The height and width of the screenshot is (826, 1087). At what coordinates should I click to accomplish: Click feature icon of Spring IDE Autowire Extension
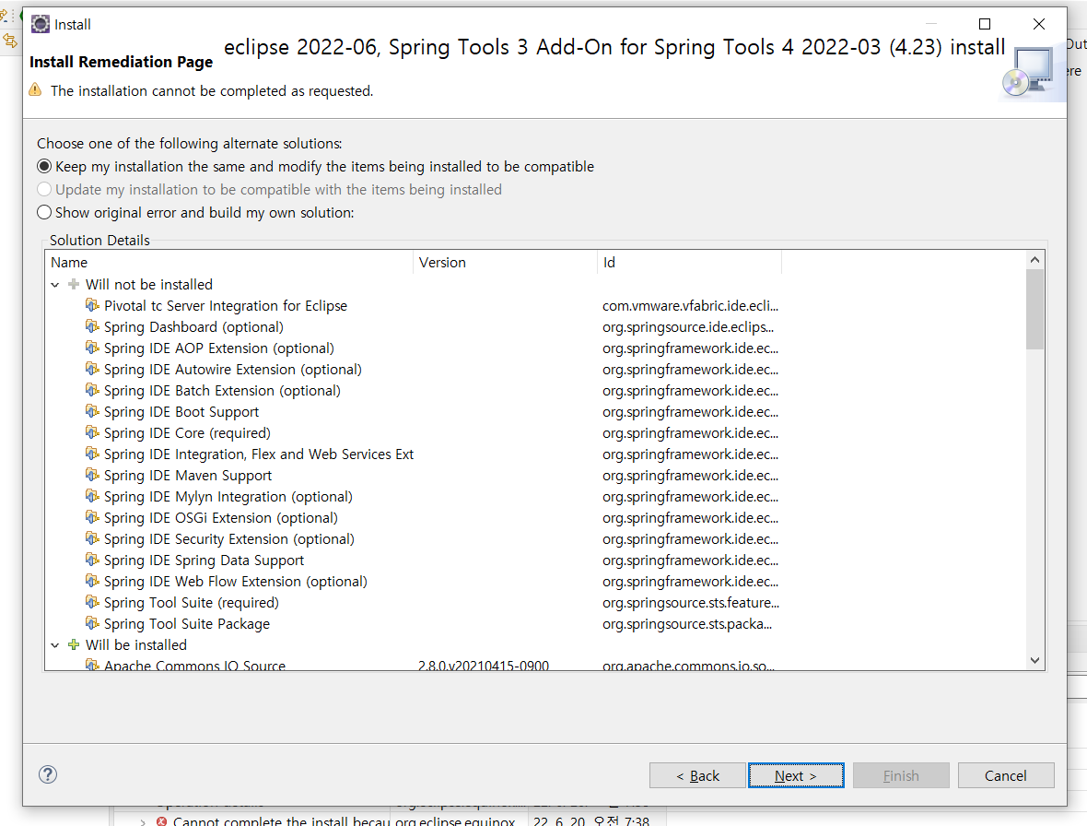point(92,368)
